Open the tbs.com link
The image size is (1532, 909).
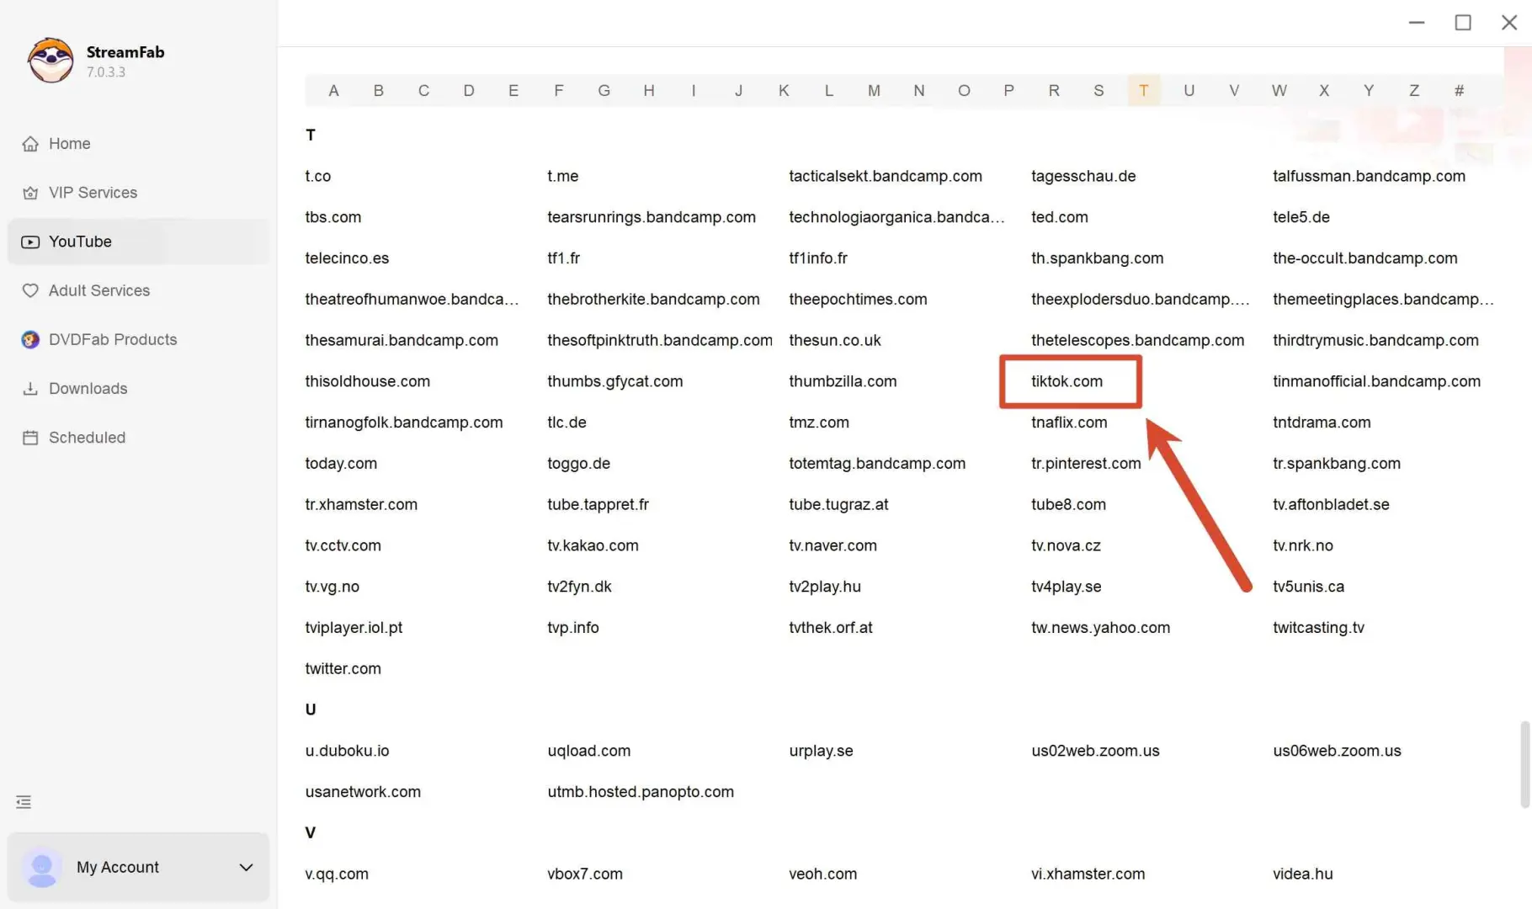(x=332, y=217)
